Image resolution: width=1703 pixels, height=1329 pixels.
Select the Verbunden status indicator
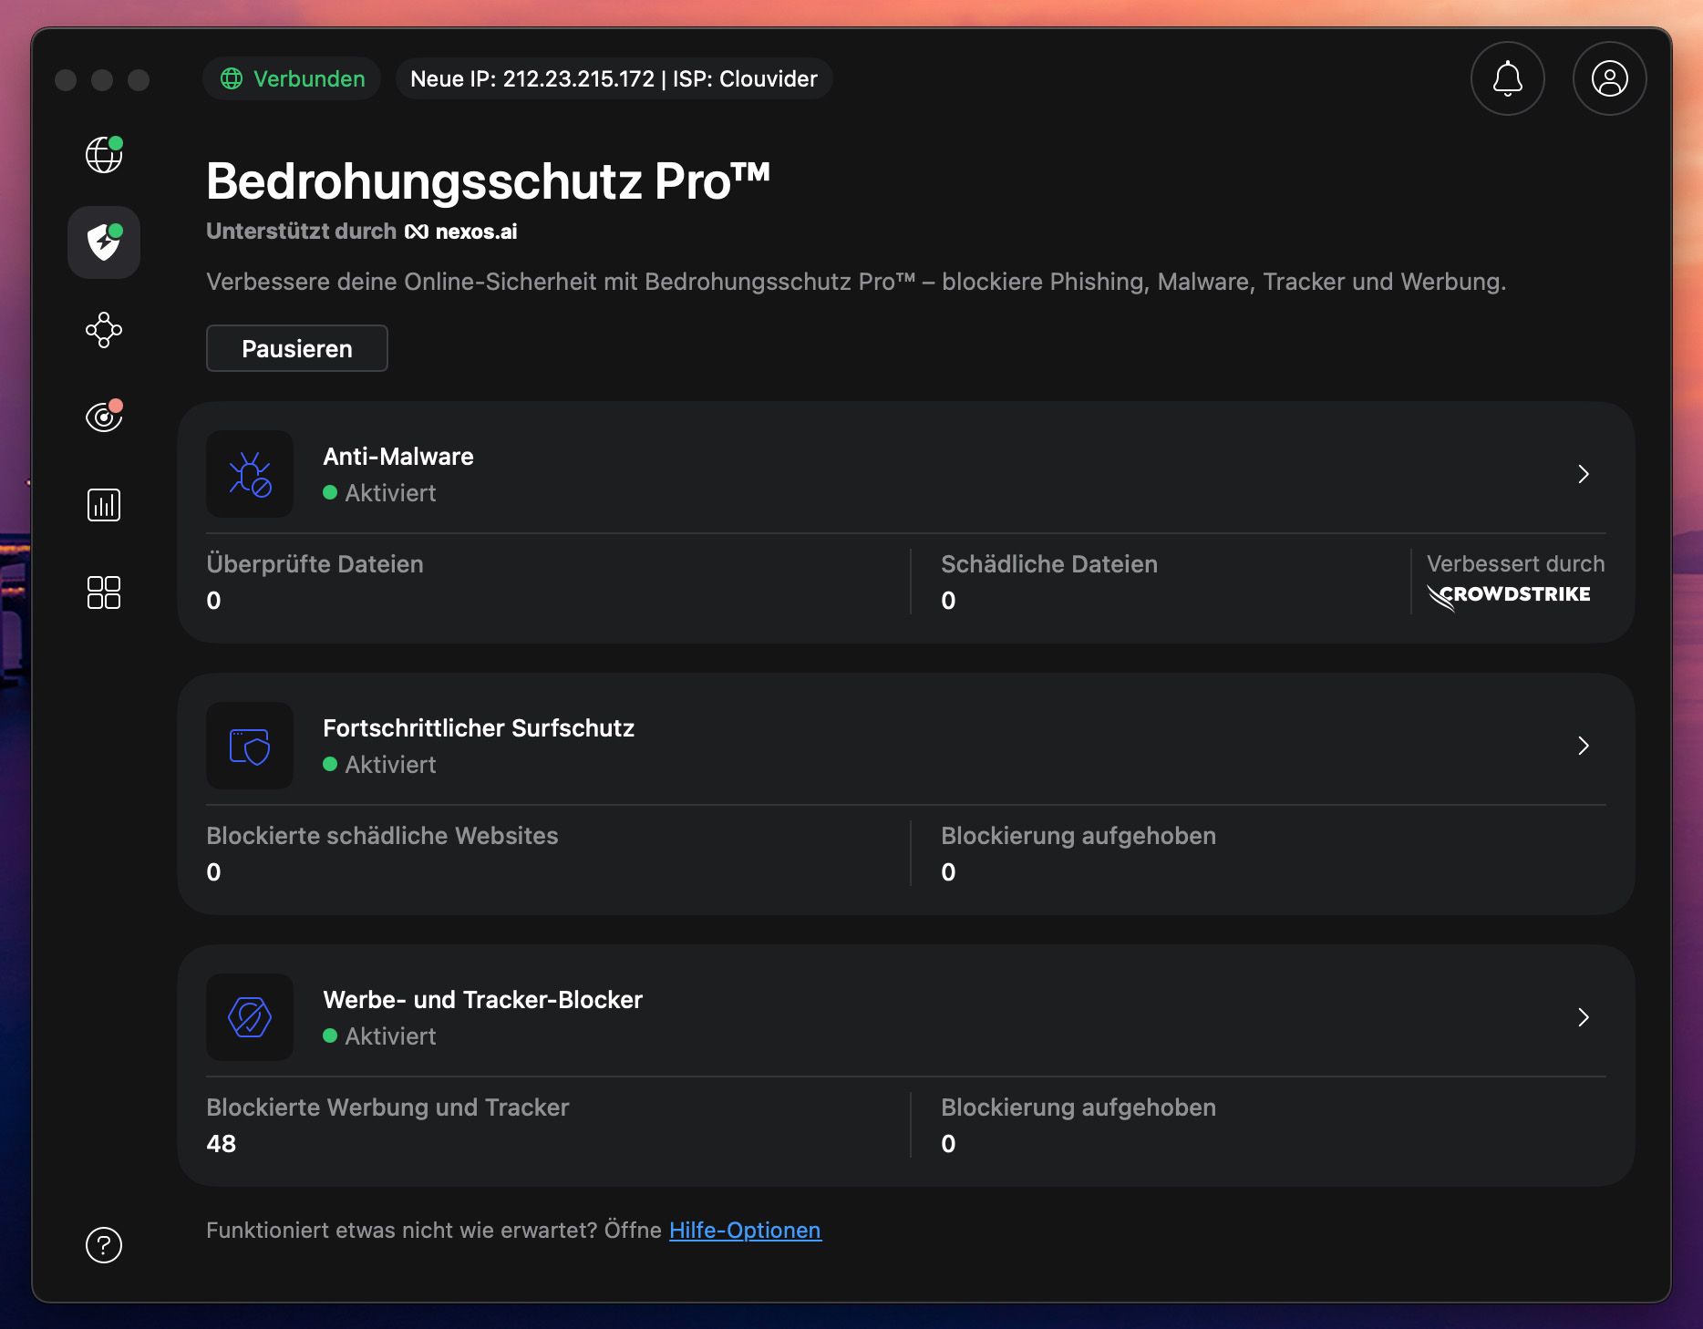[291, 78]
